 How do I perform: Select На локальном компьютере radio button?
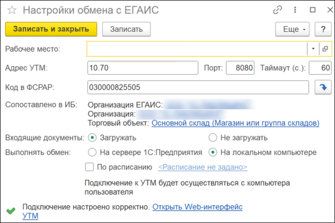point(213,152)
